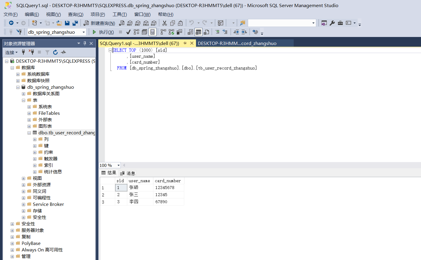Expand the 列 folder node

click(35, 139)
